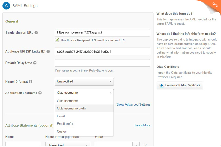
Task: Uncheck Use this for Recipient URL checkbox
Action: (57, 40)
